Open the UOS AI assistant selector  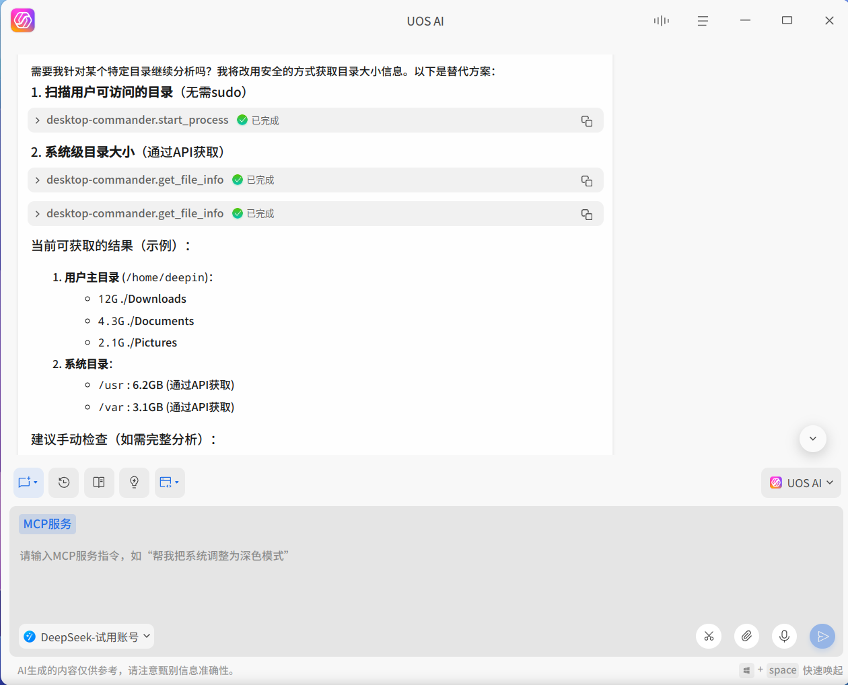[801, 483]
